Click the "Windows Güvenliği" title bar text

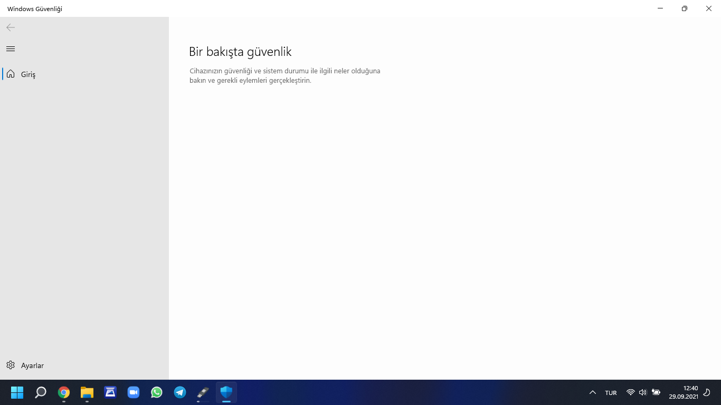[x=35, y=9]
